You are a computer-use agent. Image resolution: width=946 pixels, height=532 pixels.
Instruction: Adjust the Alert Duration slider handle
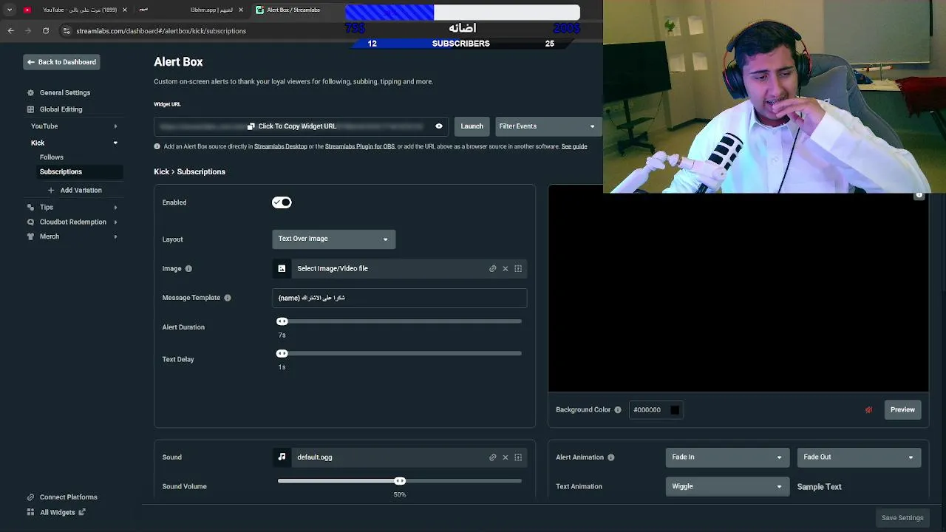[x=282, y=321]
